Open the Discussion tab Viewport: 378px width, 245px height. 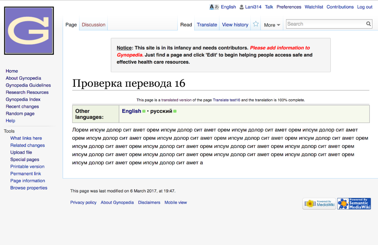(93, 25)
